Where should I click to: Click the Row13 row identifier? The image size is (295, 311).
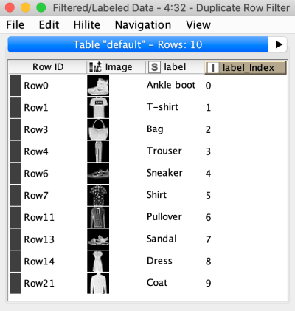click(39, 239)
